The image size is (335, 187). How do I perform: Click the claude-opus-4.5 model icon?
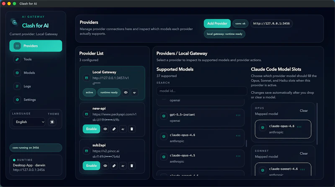[x=164, y=157]
